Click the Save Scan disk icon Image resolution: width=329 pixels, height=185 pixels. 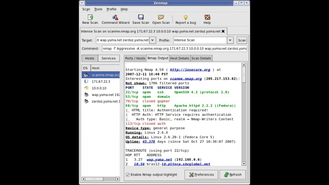141,17
